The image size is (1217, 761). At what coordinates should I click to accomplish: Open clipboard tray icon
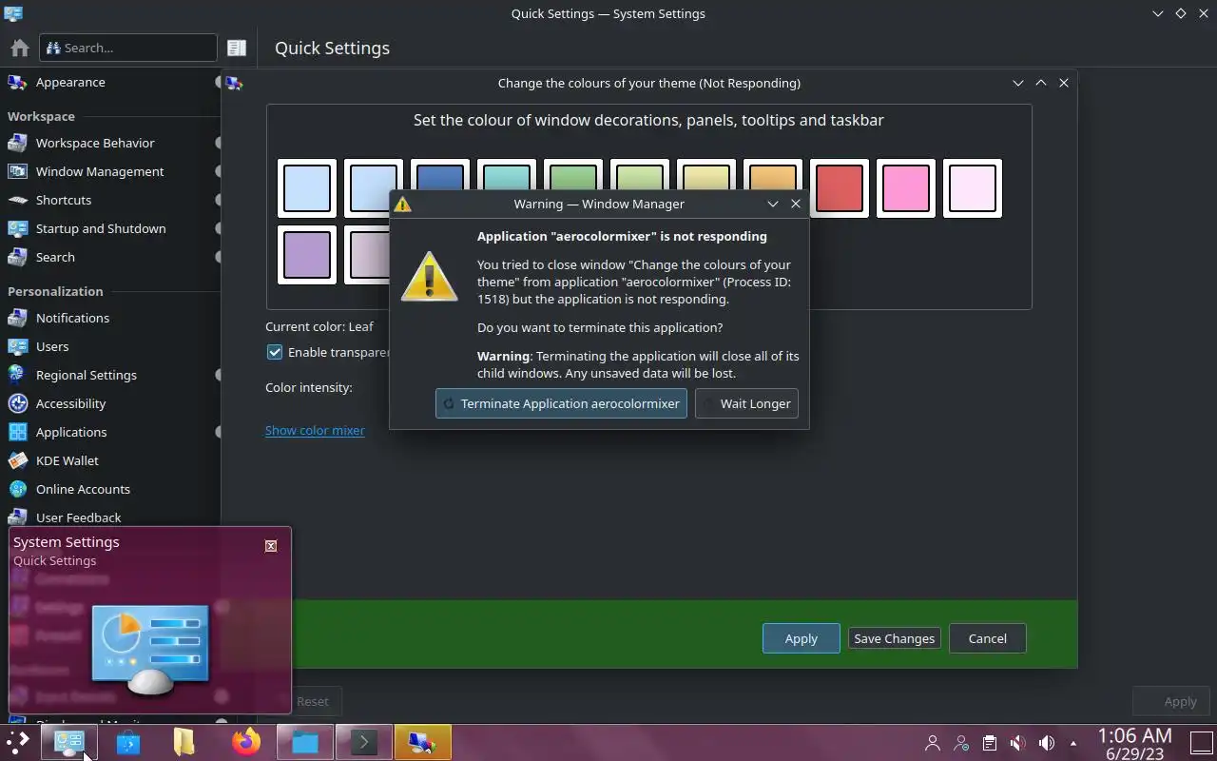(990, 743)
